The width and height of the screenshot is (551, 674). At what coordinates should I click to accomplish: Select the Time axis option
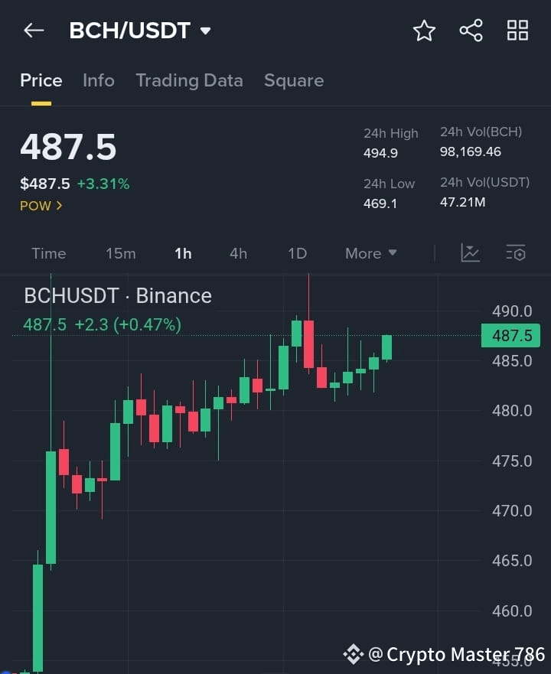click(48, 253)
